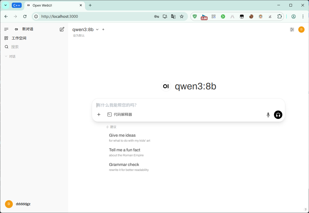
Task: Open the extension with the 2.00 badge
Action: (x=204, y=17)
